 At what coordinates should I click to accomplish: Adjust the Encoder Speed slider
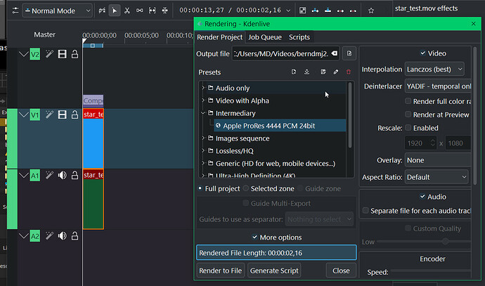431,271
